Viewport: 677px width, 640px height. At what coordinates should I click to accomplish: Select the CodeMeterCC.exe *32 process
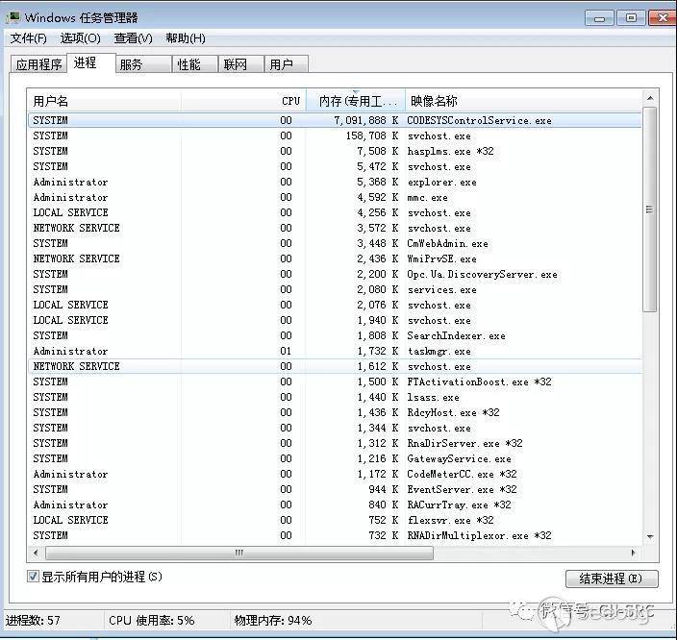[x=335, y=474]
